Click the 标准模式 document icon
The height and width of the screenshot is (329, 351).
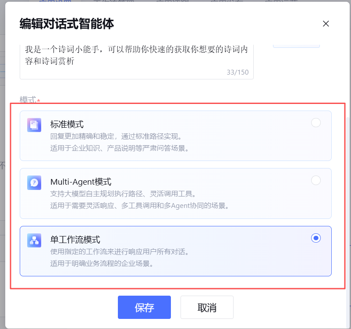34,125
